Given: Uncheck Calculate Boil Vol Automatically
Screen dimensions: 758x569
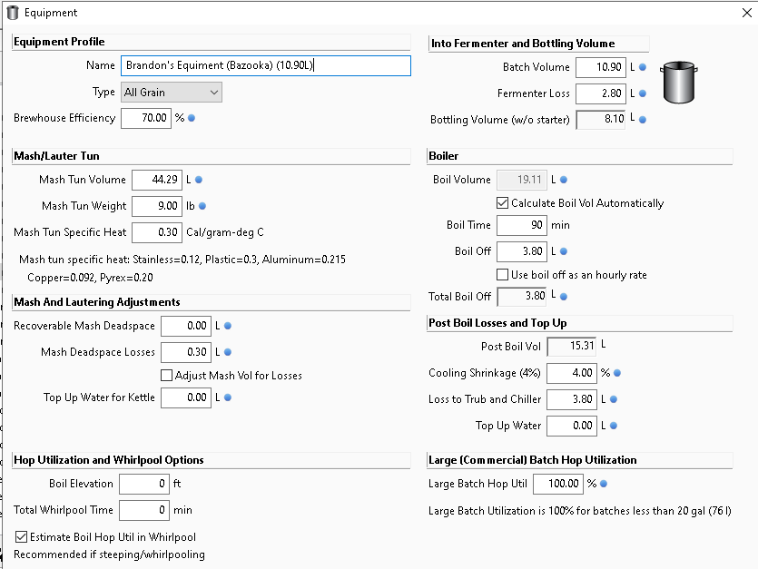Looking at the screenshot, I should click(503, 203).
